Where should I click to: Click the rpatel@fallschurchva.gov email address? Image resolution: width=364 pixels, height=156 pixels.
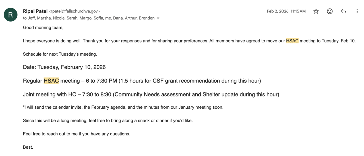74,11
